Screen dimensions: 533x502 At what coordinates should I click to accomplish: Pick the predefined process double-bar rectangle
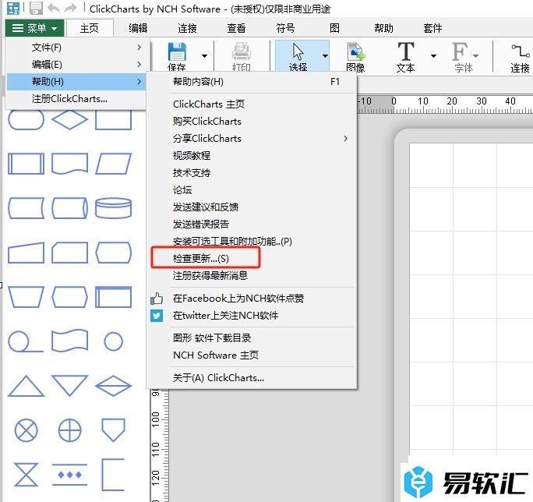pos(26,164)
